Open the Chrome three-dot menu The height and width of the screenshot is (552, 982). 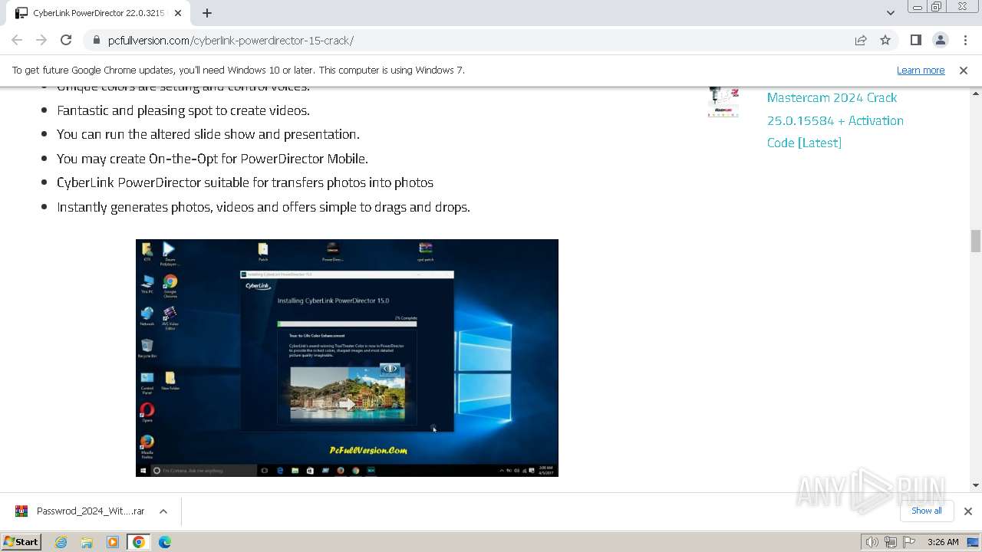pos(965,40)
